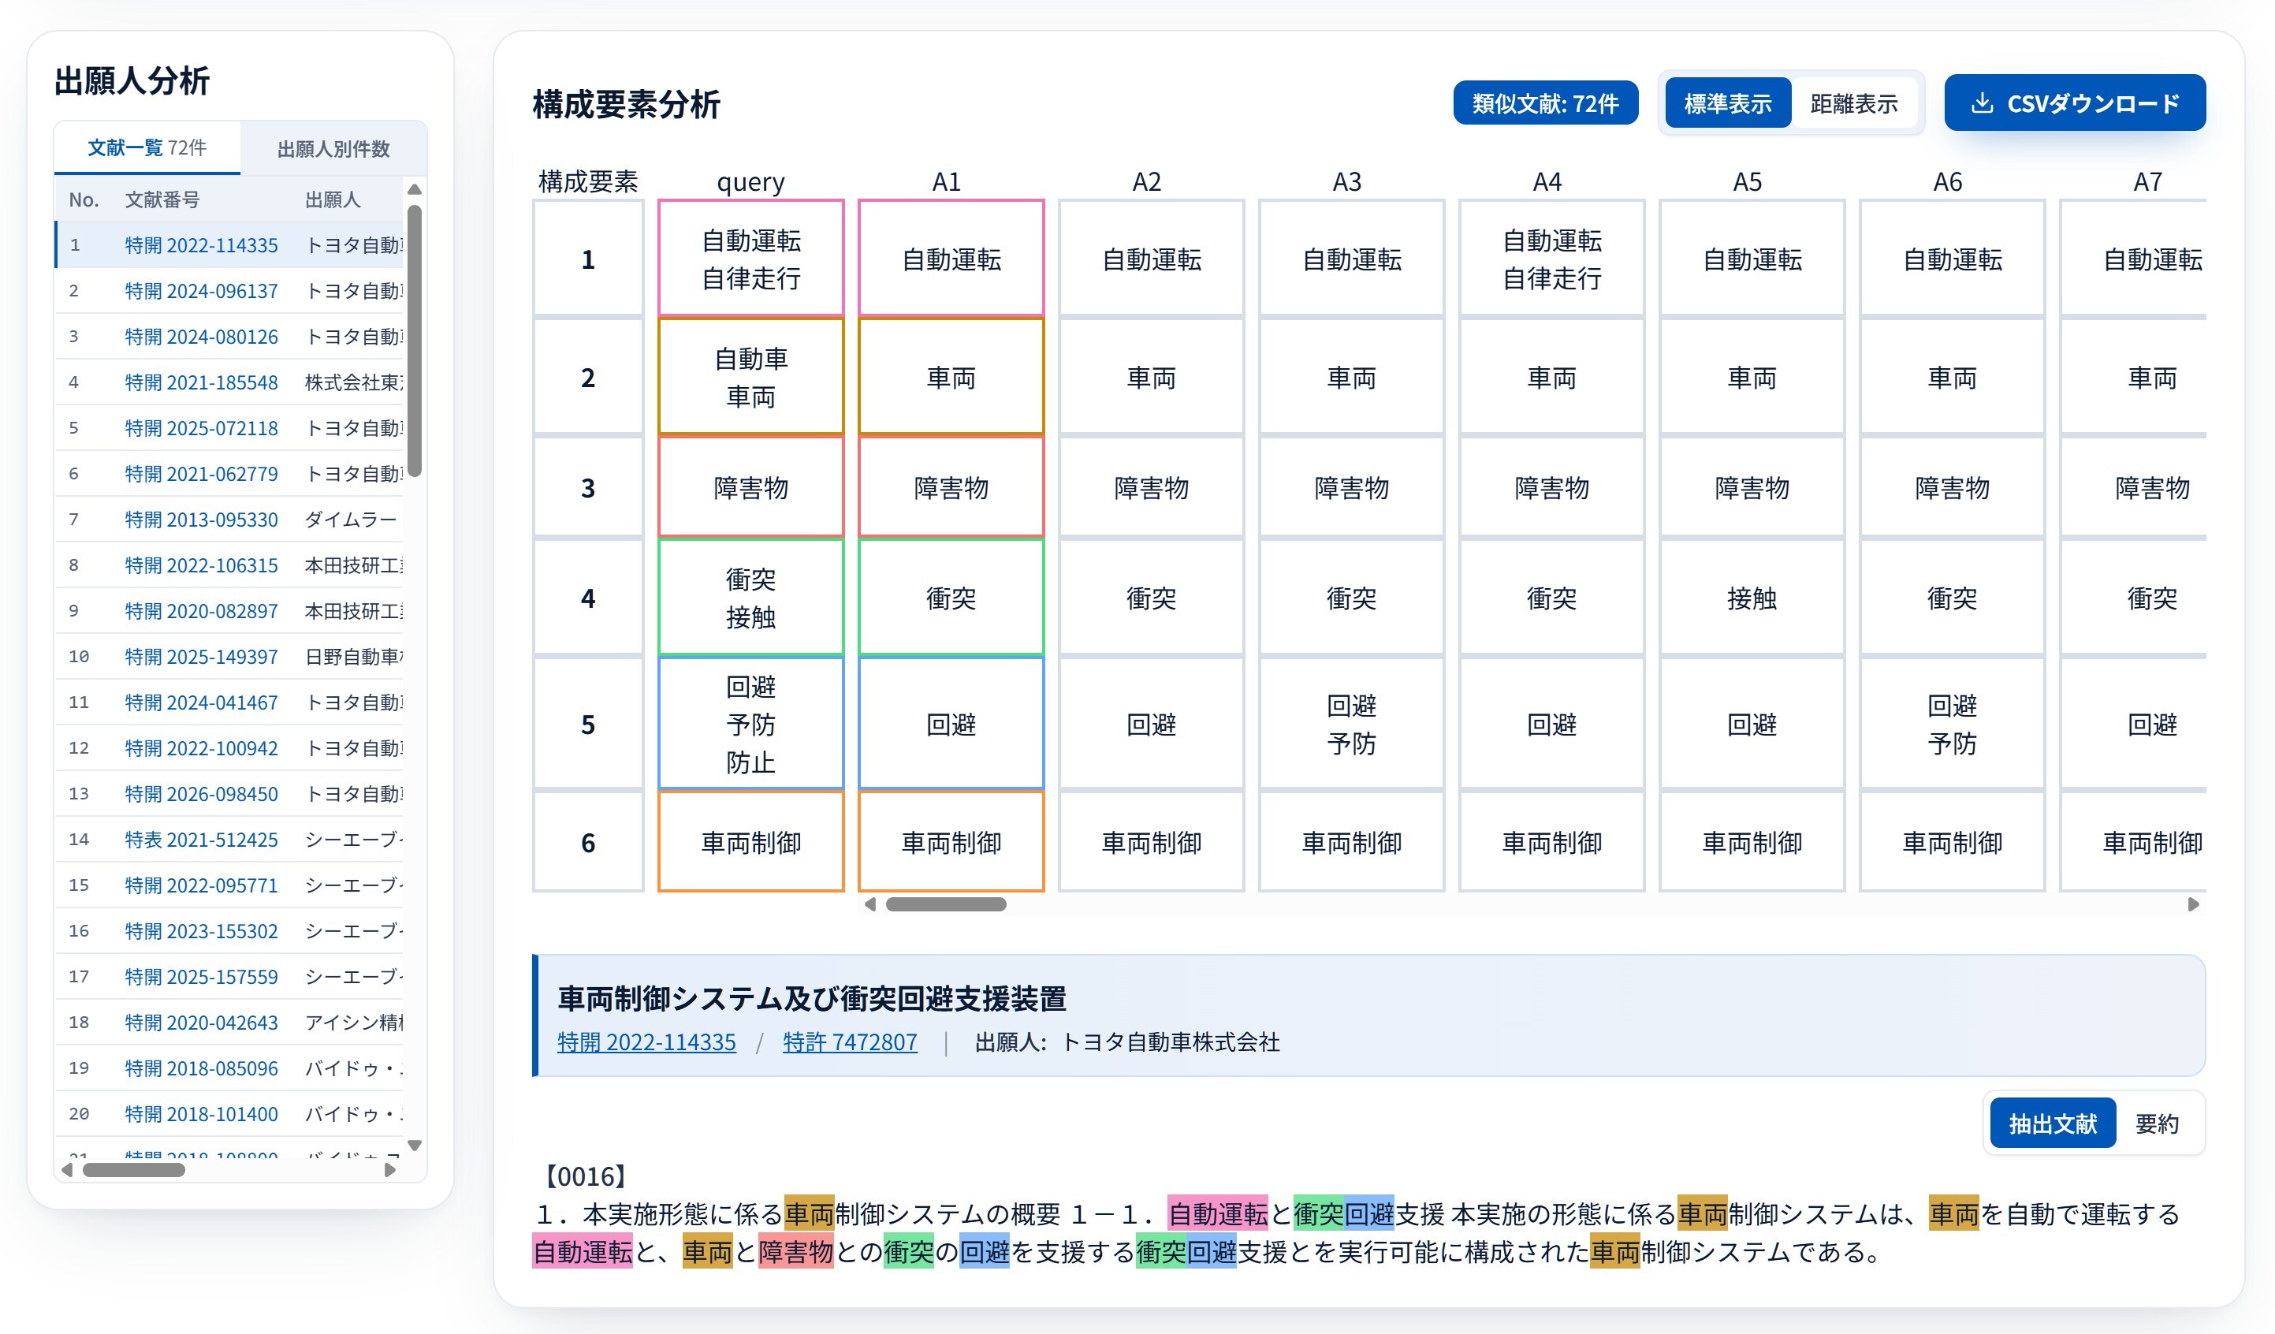Switch to 標準表示 view
Viewport: 2275px width, 1334px height.
coord(1727,103)
